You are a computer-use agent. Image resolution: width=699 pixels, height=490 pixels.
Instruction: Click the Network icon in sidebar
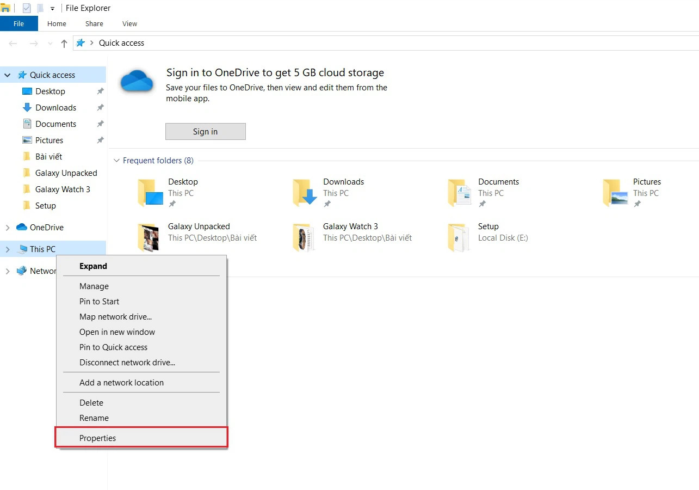[22, 271]
